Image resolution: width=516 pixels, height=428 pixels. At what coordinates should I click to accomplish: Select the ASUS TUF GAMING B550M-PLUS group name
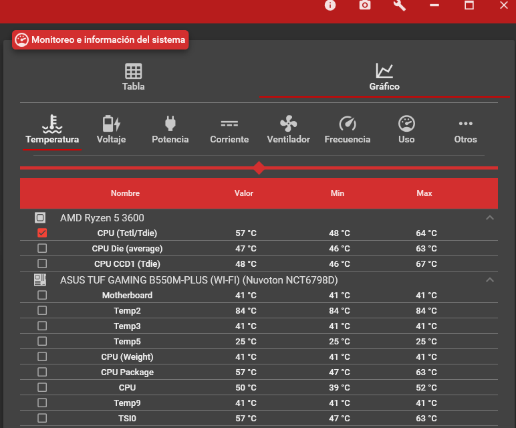199,280
